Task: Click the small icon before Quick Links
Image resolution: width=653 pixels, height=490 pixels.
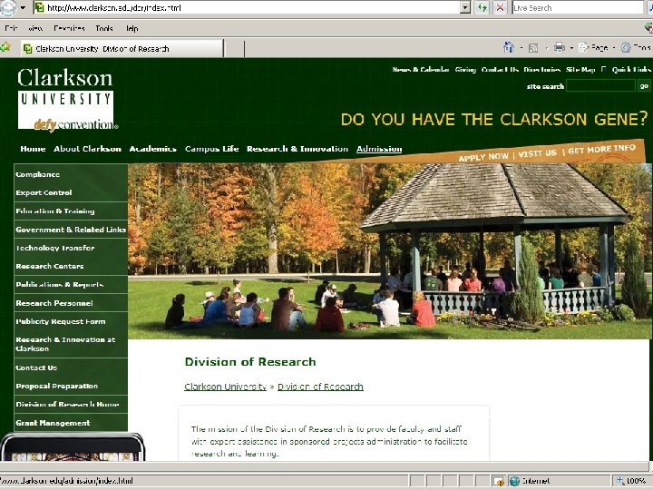Action: pos(603,69)
